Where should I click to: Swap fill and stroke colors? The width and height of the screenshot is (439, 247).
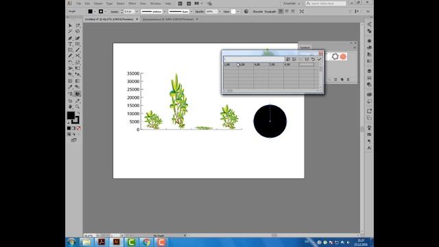coord(78,113)
